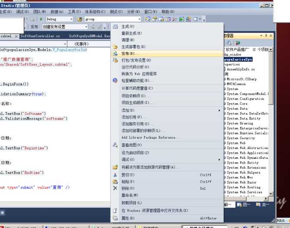The width and height of the screenshot is (290, 228).
Task: Select AssemblyInfo.cs in Solution Explorer
Action: [x=241, y=69]
